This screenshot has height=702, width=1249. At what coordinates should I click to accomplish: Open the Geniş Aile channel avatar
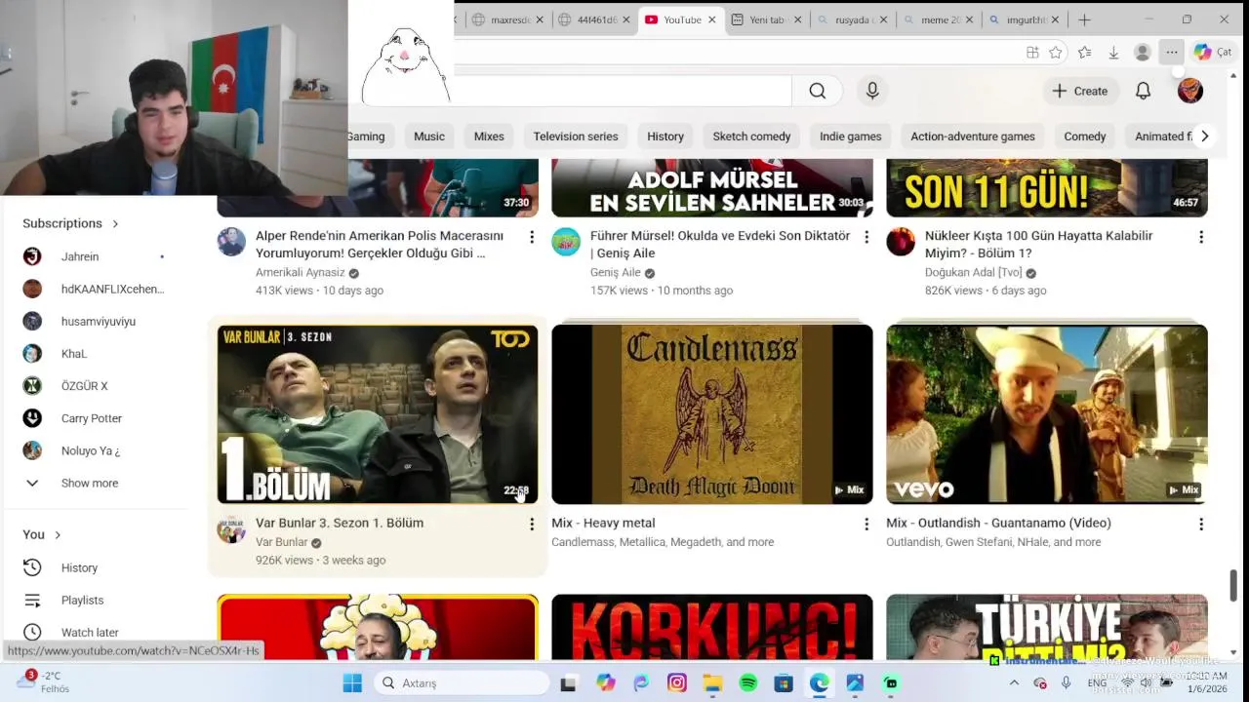coord(566,242)
